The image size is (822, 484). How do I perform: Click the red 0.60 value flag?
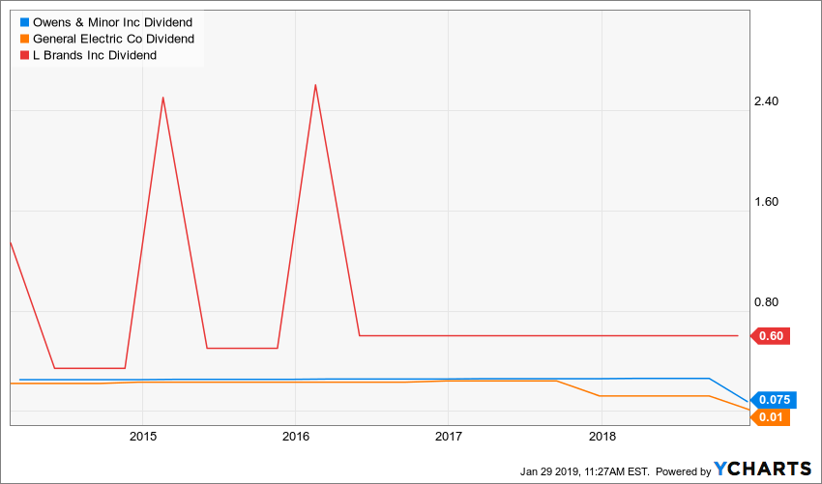click(x=770, y=336)
